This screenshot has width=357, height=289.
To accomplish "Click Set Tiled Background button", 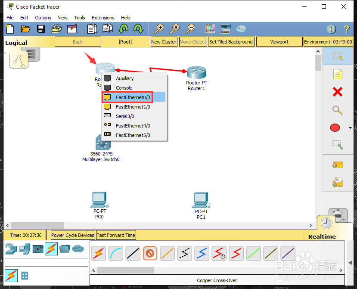I will click(x=231, y=42).
